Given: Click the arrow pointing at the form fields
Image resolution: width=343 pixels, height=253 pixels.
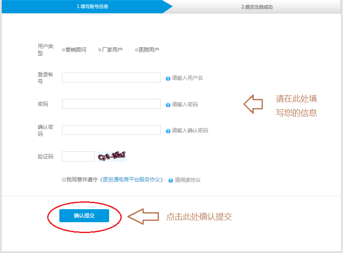Looking at the screenshot, I should (x=253, y=105).
